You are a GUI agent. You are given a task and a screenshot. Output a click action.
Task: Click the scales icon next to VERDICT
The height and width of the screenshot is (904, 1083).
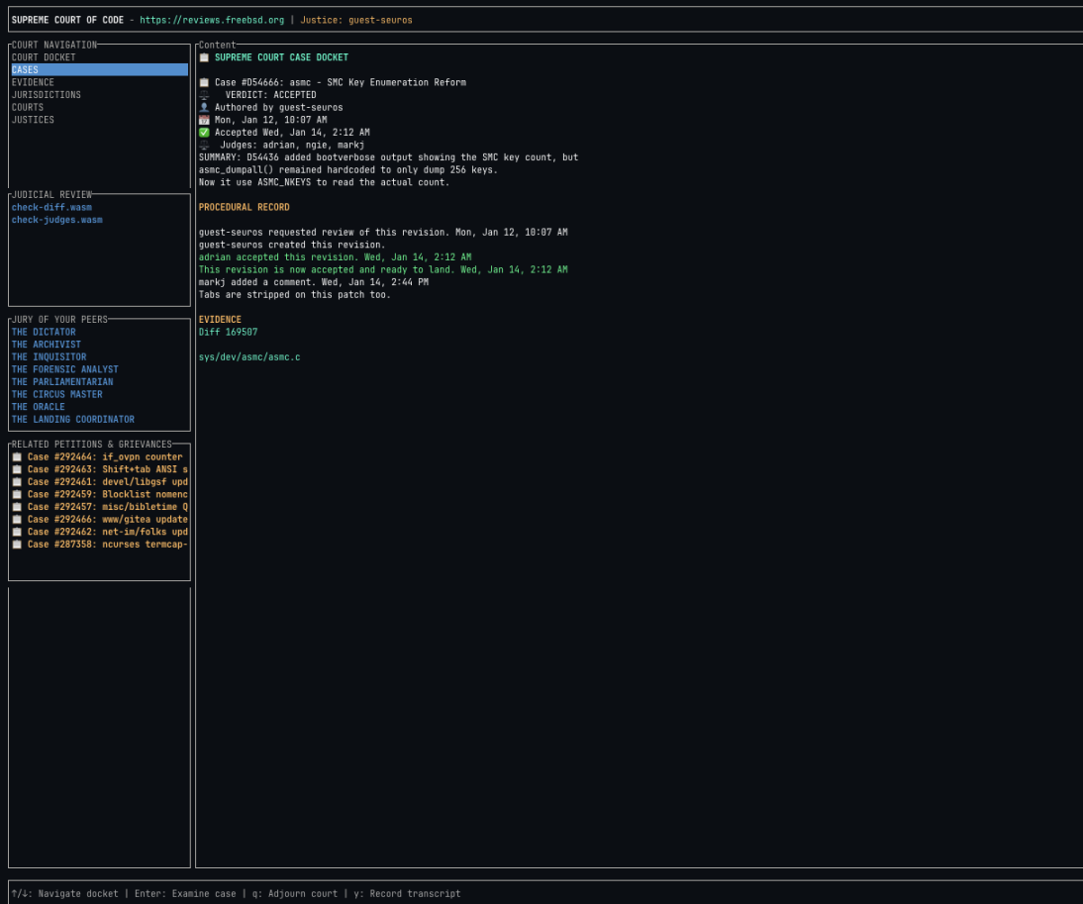(204, 95)
